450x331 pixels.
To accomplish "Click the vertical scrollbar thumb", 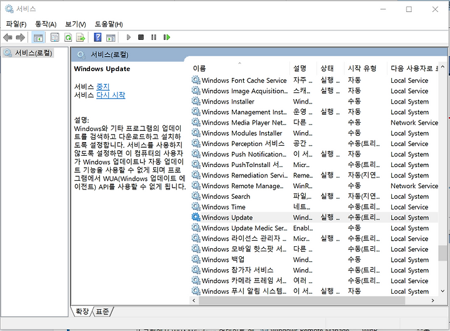I will point(442,253).
